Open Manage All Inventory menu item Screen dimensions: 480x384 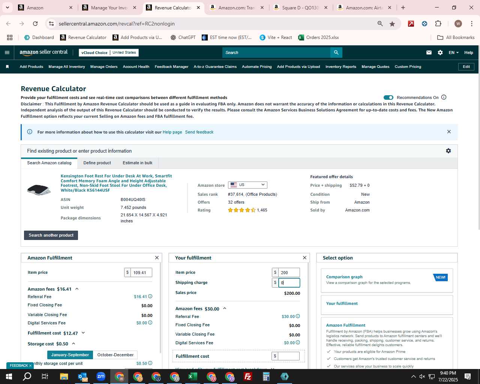(x=67, y=67)
